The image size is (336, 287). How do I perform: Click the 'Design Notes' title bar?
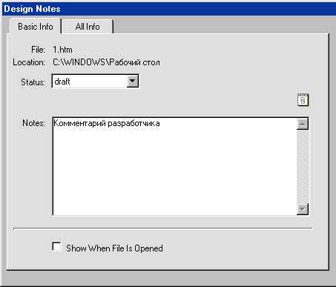pyautogui.click(x=169, y=9)
